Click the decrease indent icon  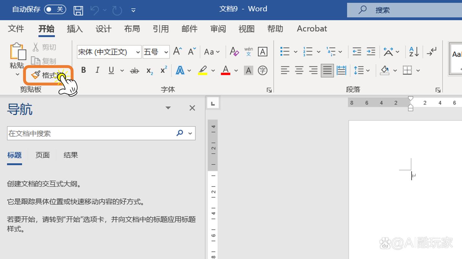357,51
